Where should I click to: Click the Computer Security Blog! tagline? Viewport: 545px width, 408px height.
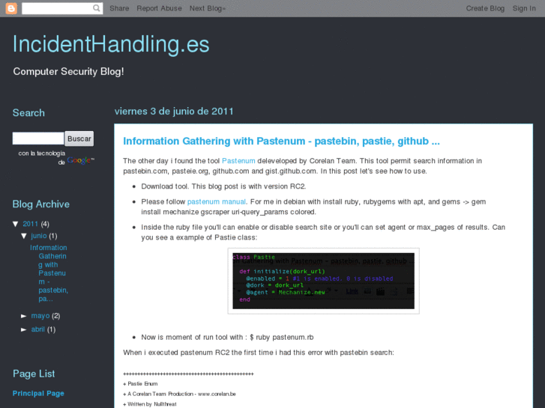pyautogui.click(x=68, y=72)
